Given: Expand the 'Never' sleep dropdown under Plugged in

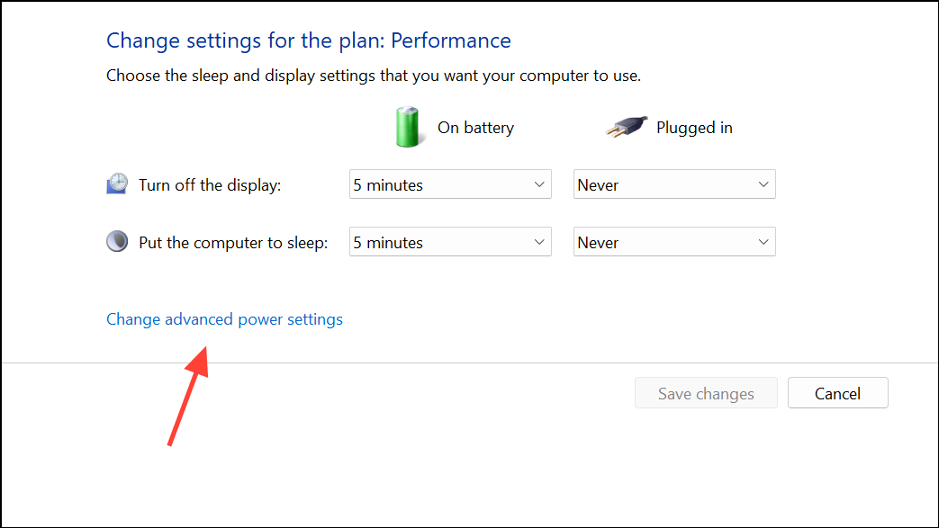Looking at the screenshot, I should (673, 241).
